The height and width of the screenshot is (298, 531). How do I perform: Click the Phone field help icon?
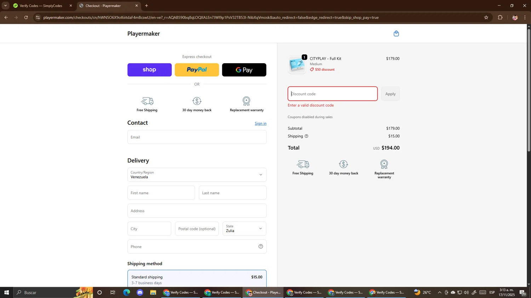tap(261, 246)
